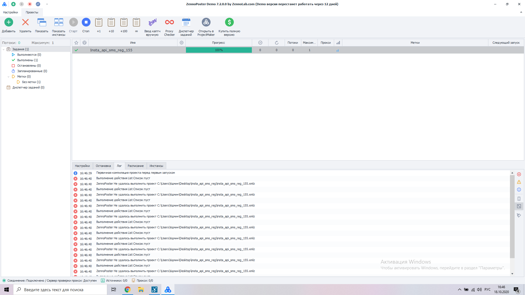The height and width of the screenshot is (295, 525).
Task: Open Chrome from the taskbar
Action: click(x=127, y=290)
